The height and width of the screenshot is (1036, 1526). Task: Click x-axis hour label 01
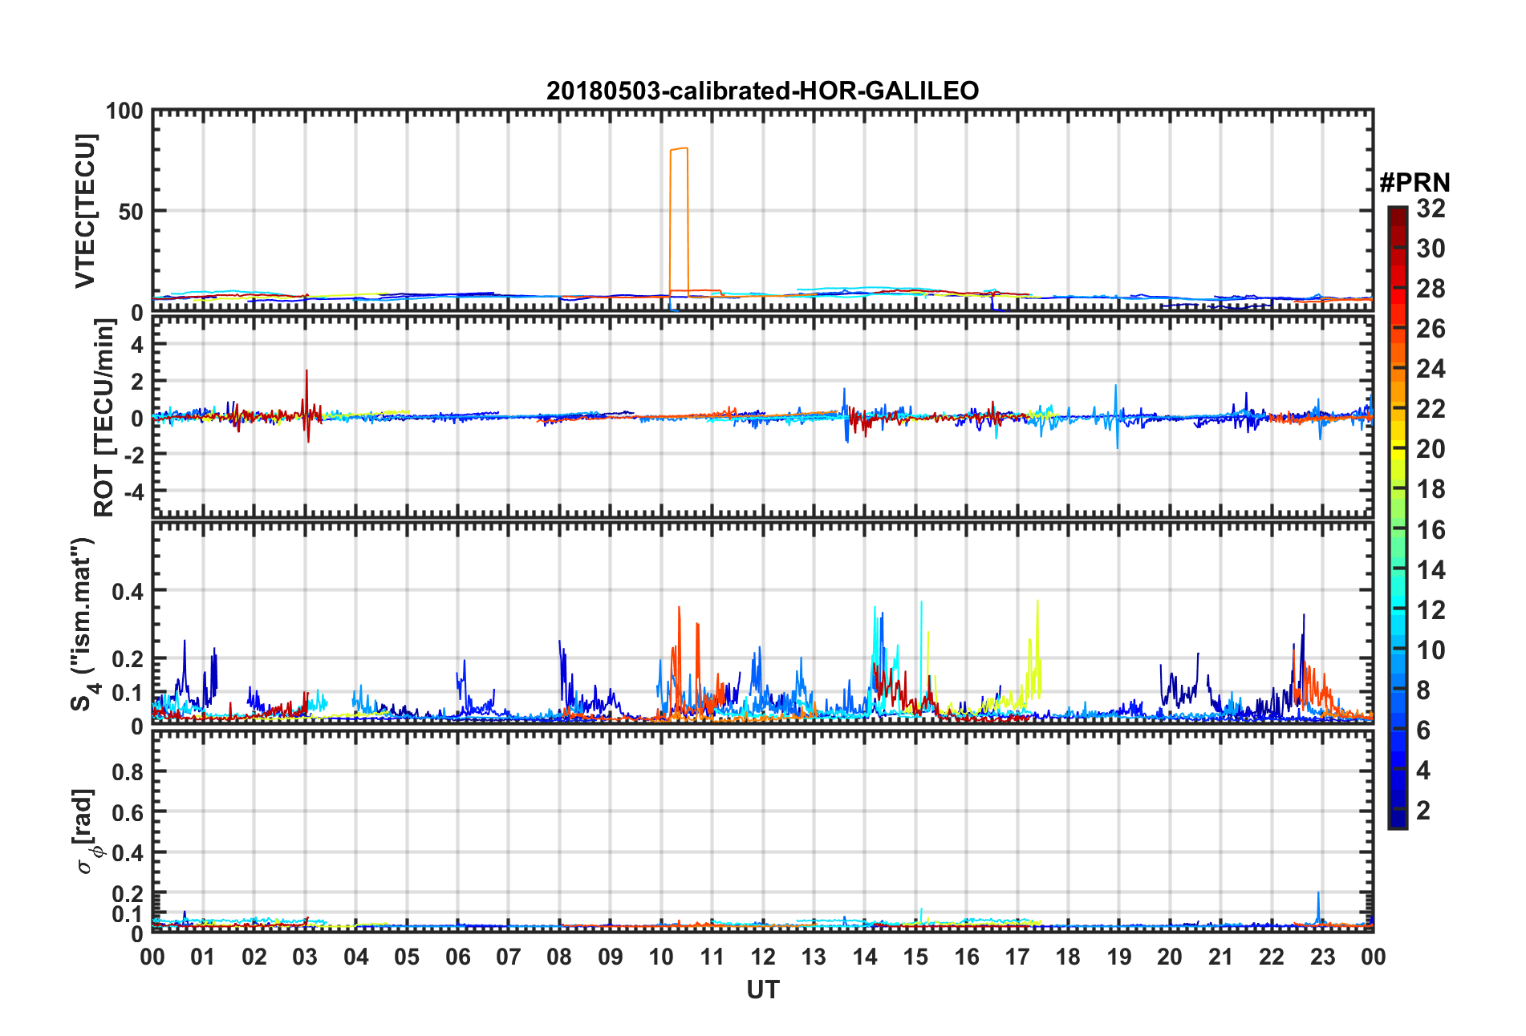point(203,957)
